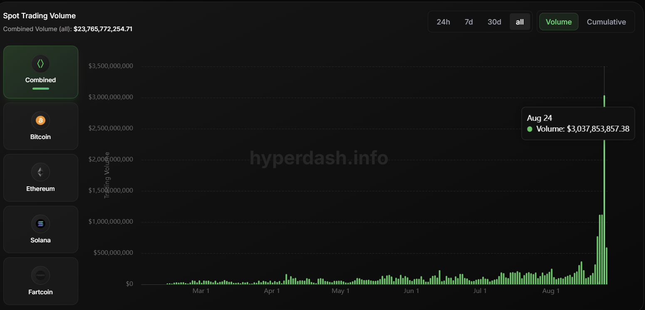Expand the Combined asset card
Image resolution: width=645 pixels, height=310 pixels.
tap(40, 72)
